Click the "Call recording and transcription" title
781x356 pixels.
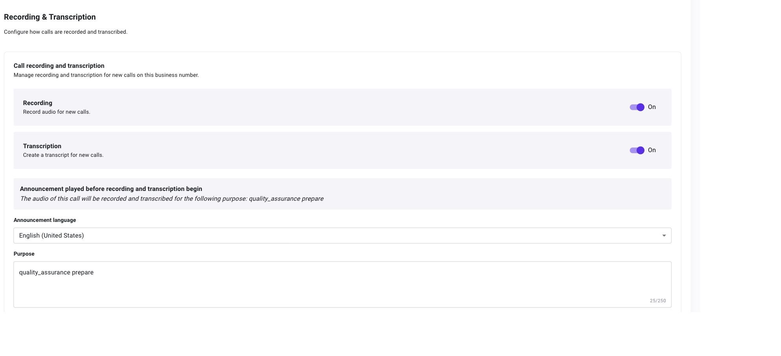coord(59,66)
